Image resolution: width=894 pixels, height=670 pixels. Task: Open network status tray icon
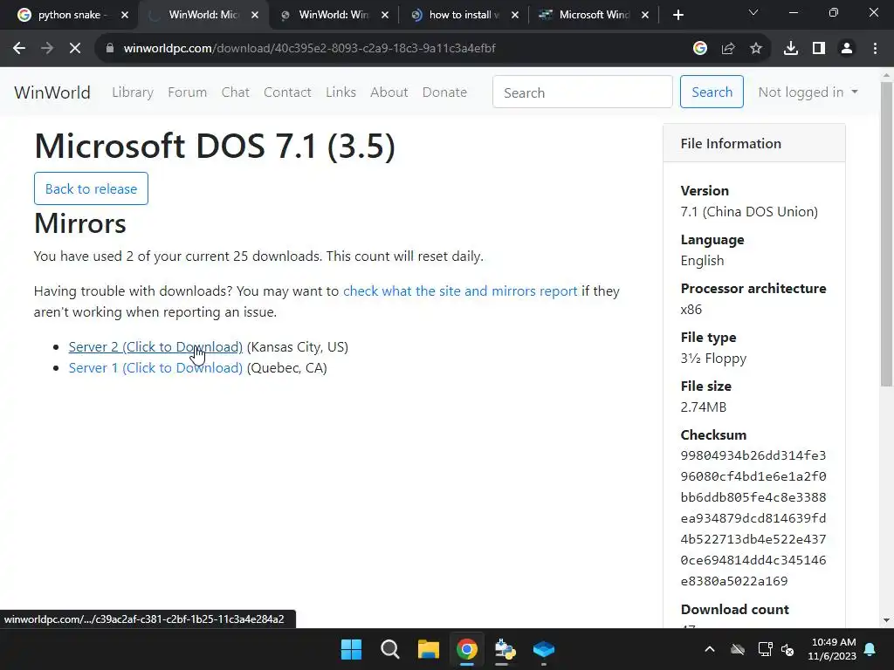(x=765, y=649)
